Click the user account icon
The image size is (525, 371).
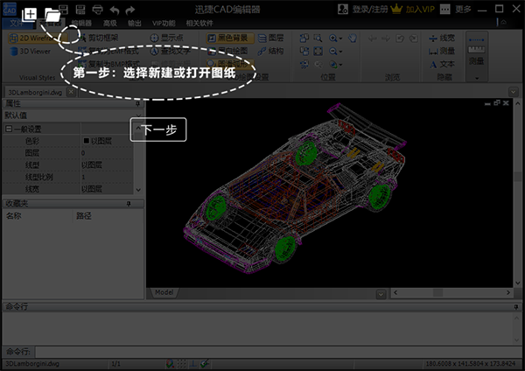click(x=343, y=9)
